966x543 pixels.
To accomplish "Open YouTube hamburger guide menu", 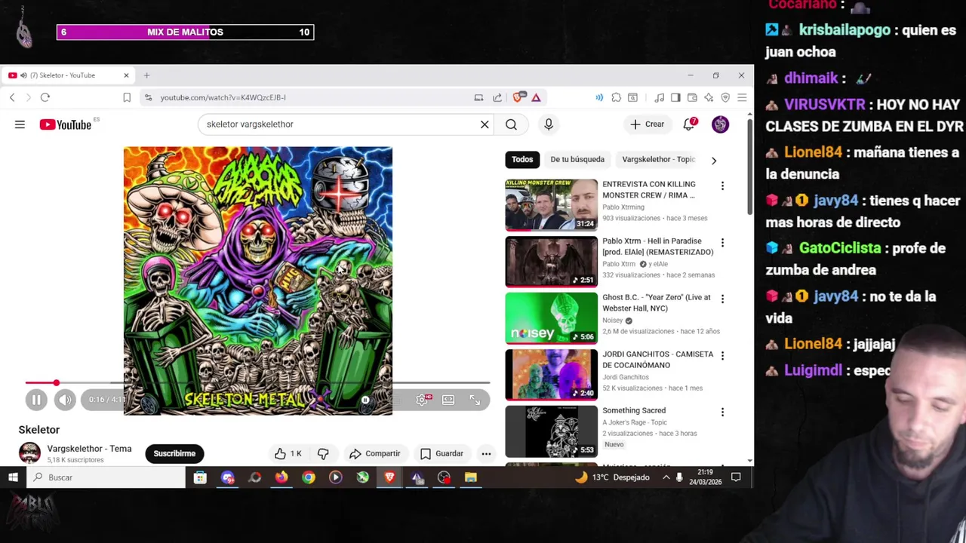I will pos(20,124).
